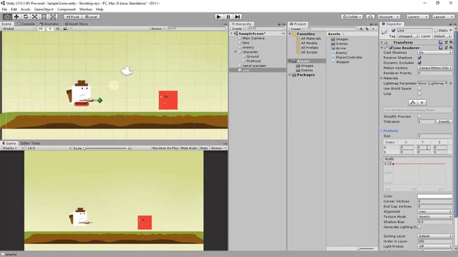458x257 pixels.
Task: Click the edit points curve icon
Action: (413, 103)
